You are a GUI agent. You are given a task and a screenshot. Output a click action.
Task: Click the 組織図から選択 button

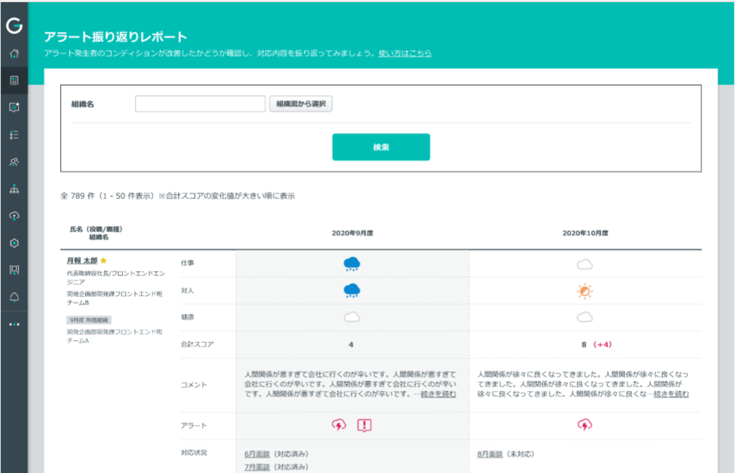pos(300,103)
